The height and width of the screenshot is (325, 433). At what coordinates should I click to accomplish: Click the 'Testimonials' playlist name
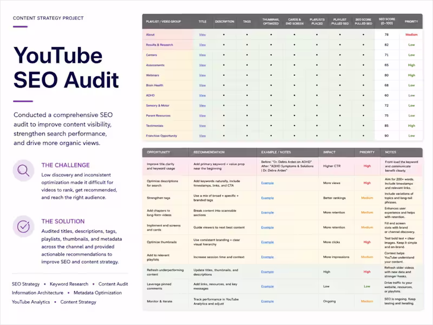(x=154, y=126)
